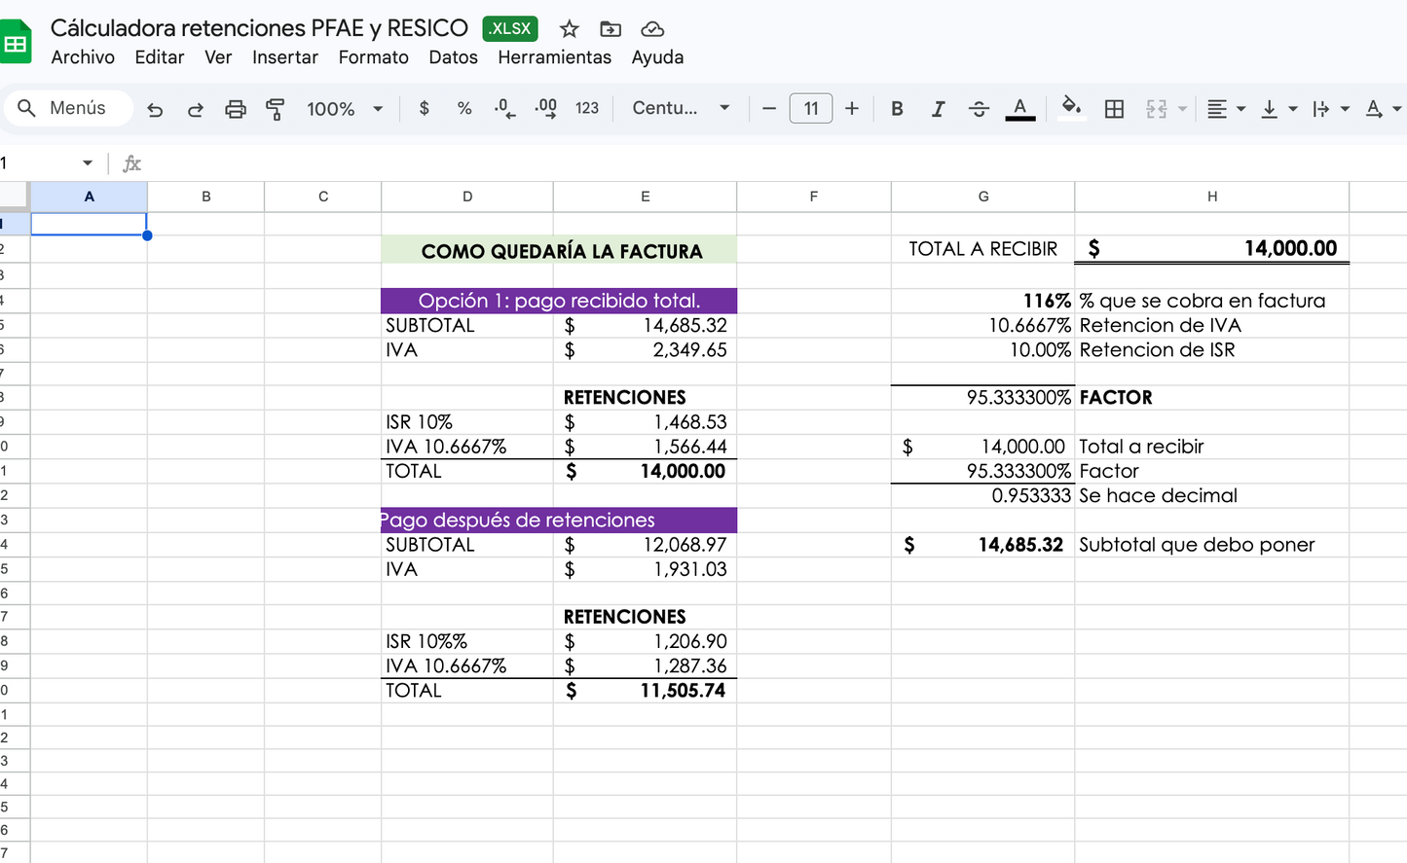
Task: Open the Editar menu
Action: [160, 57]
